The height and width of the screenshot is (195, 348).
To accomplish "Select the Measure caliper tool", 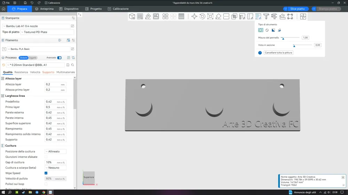I will coord(274,16).
